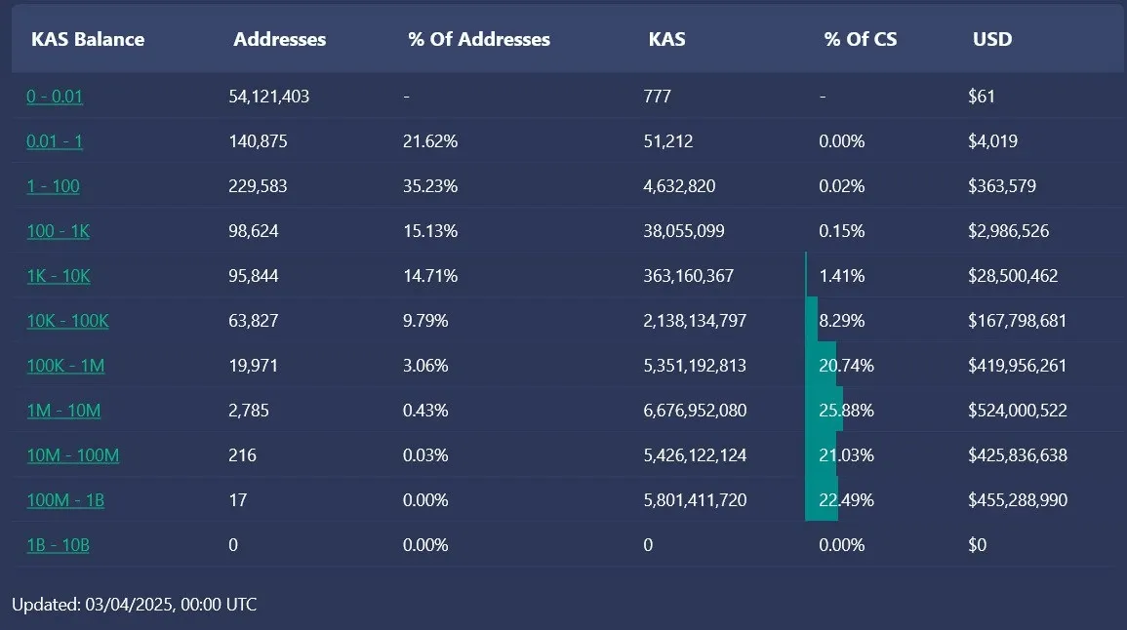Select the KAS amount 777
The height and width of the screenshot is (630, 1127).
[x=657, y=97]
